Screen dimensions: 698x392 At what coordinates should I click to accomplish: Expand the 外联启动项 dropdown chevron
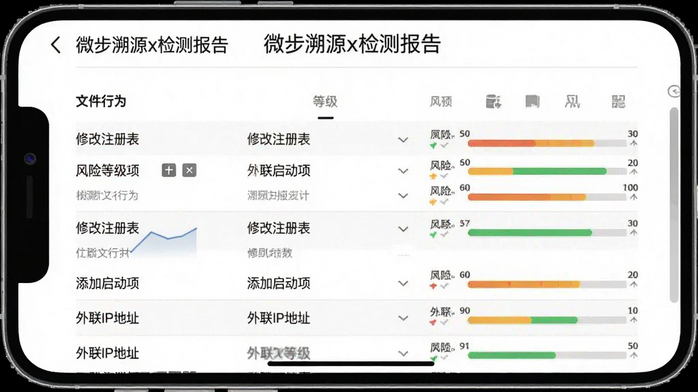click(403, 171)
